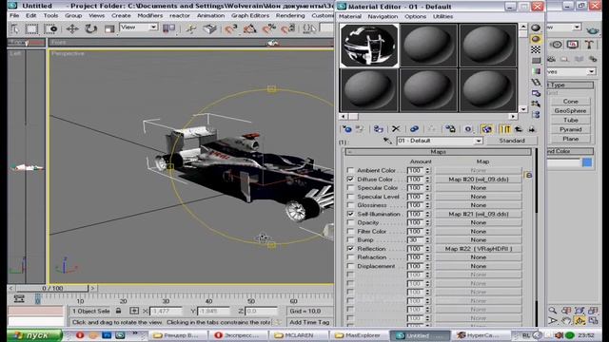This screenshot has width=609, height=342.
Task: Select the Select by Name tool
Action: pos(15,29)
